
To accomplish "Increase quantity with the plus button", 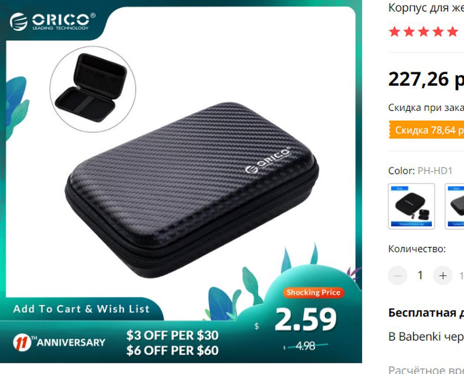I will click(x=443, y=276).
